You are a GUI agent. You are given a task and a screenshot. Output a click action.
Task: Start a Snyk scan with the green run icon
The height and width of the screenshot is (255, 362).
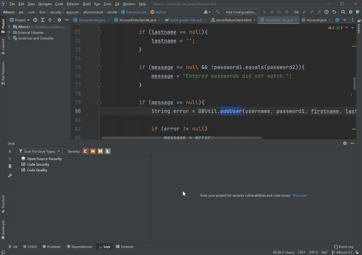click(10, 151)
